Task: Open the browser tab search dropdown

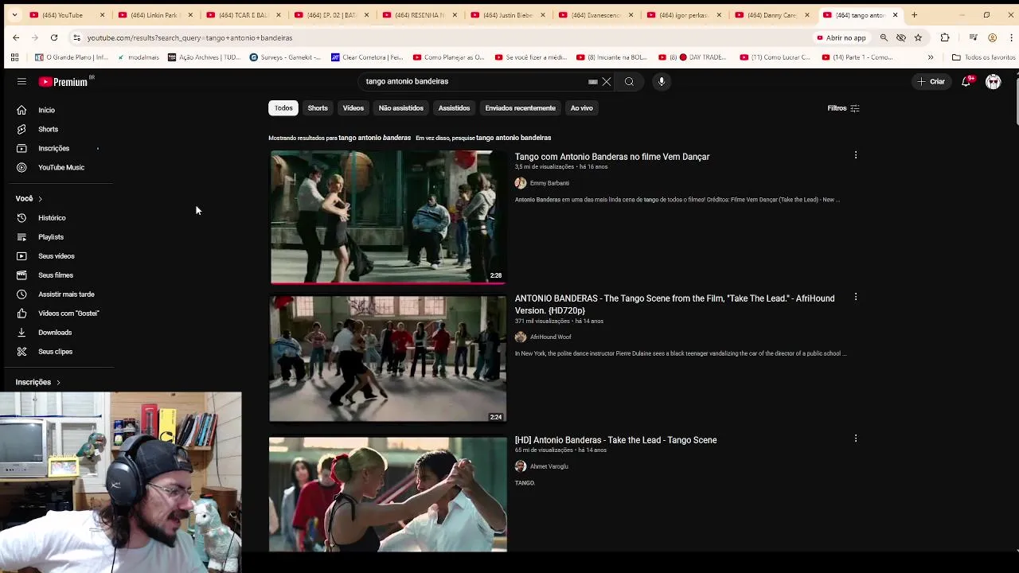Action: (14, 14)
